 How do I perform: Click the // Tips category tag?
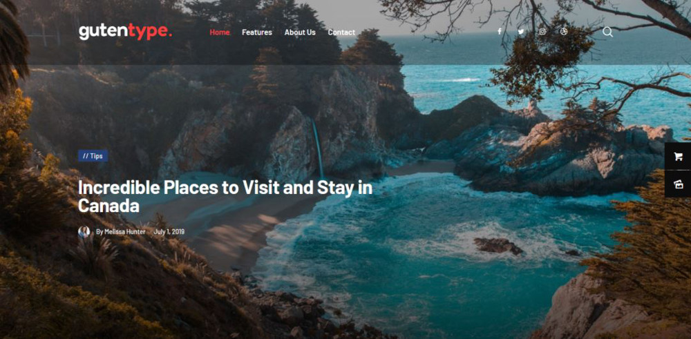pos(93,156)
